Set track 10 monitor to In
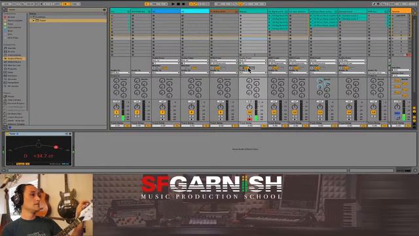This screenshot has height=236, width=419. [x=242, y=68]
